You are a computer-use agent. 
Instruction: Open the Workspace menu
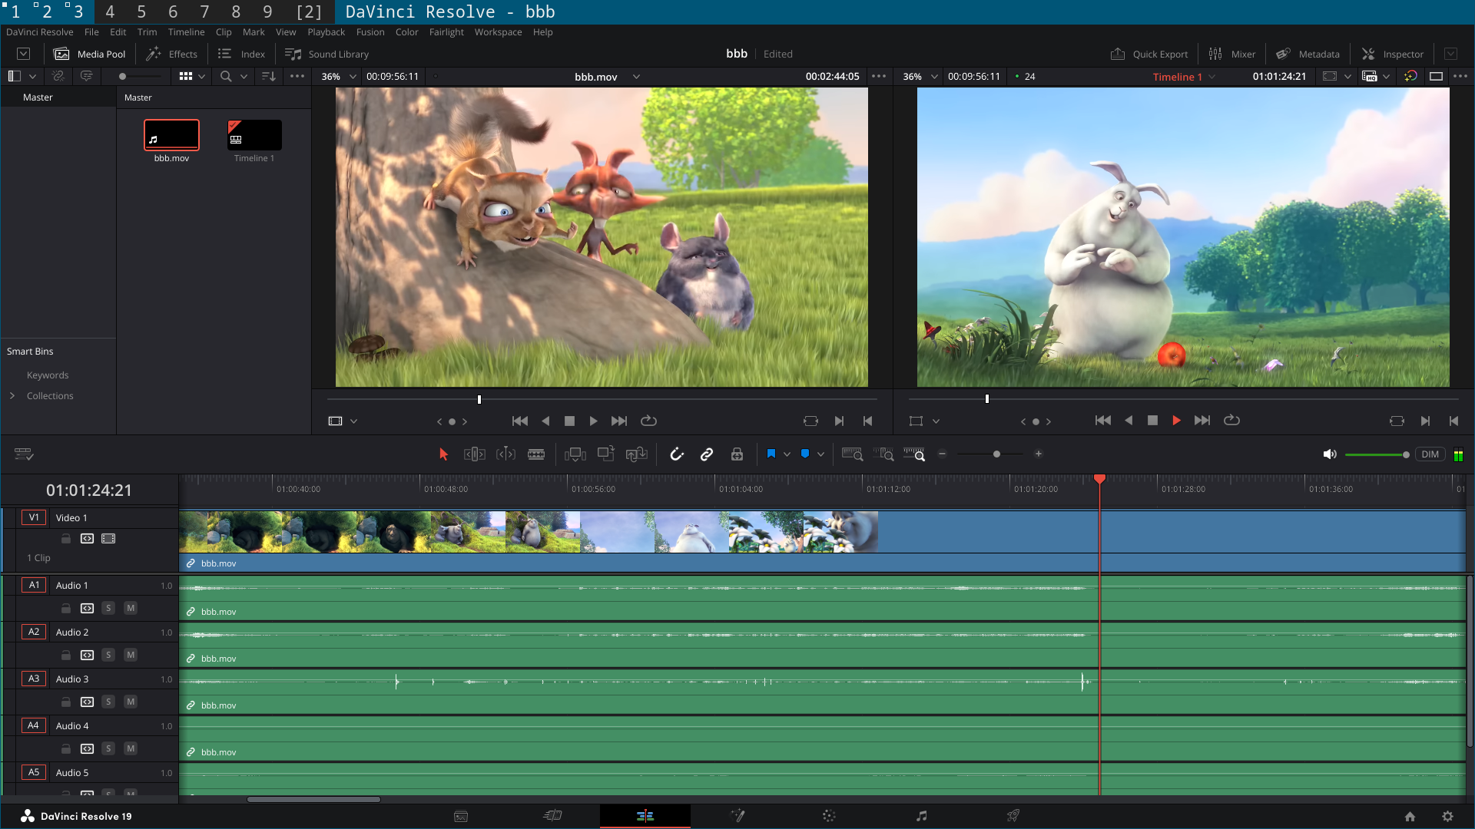click(x=498, y=32)
